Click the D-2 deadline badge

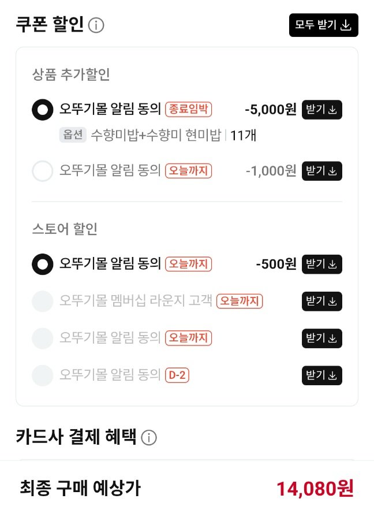click(177, 375)
